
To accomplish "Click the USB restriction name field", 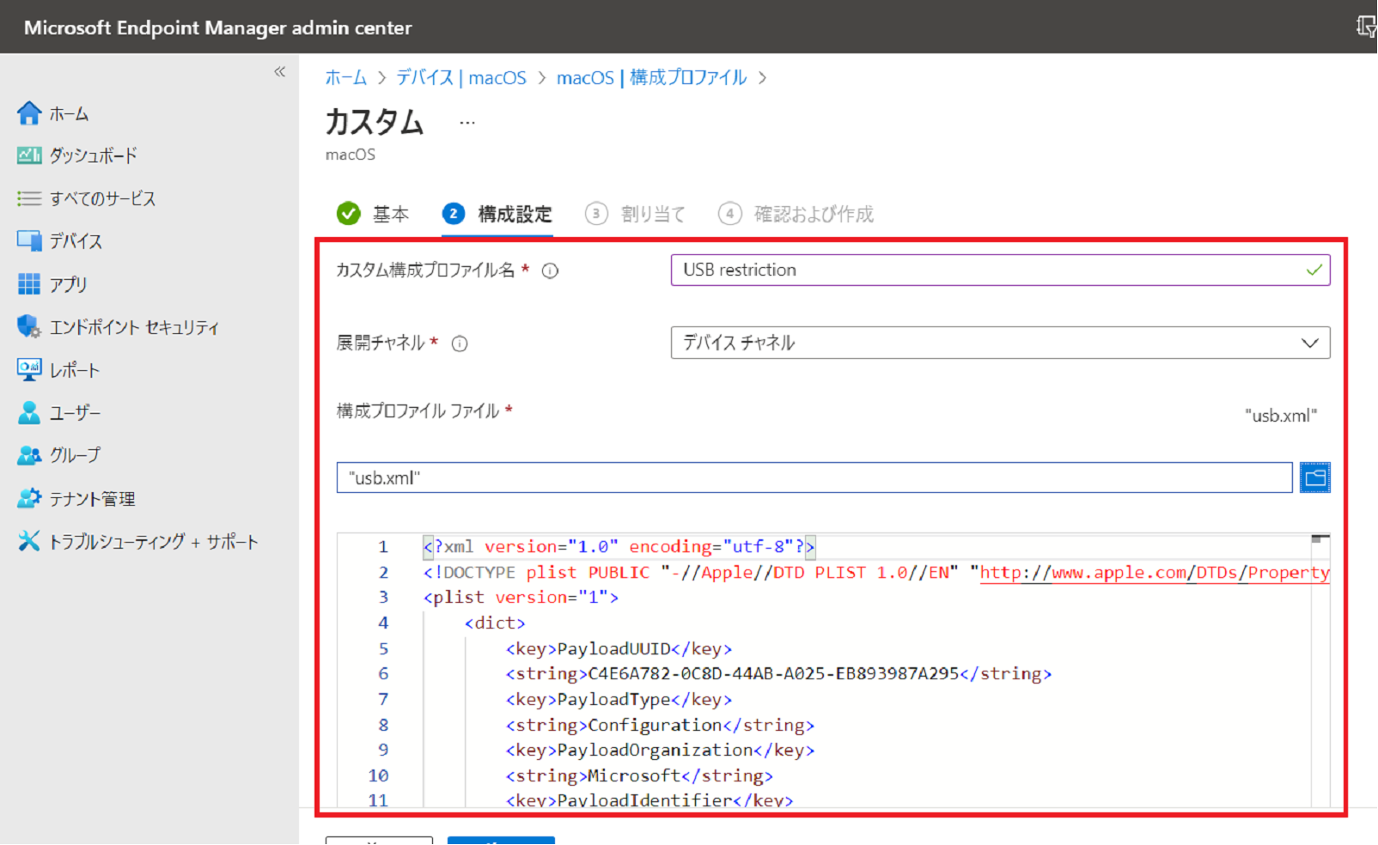I will tap(1000, 270).
